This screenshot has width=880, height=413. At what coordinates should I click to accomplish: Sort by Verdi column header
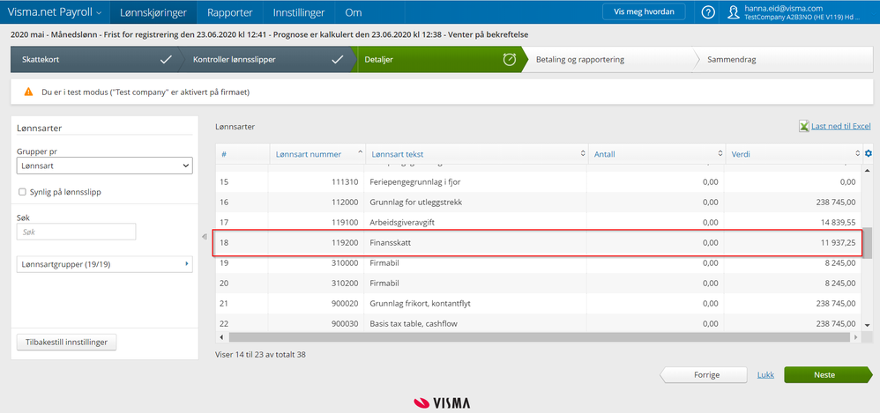coord(794,154)
